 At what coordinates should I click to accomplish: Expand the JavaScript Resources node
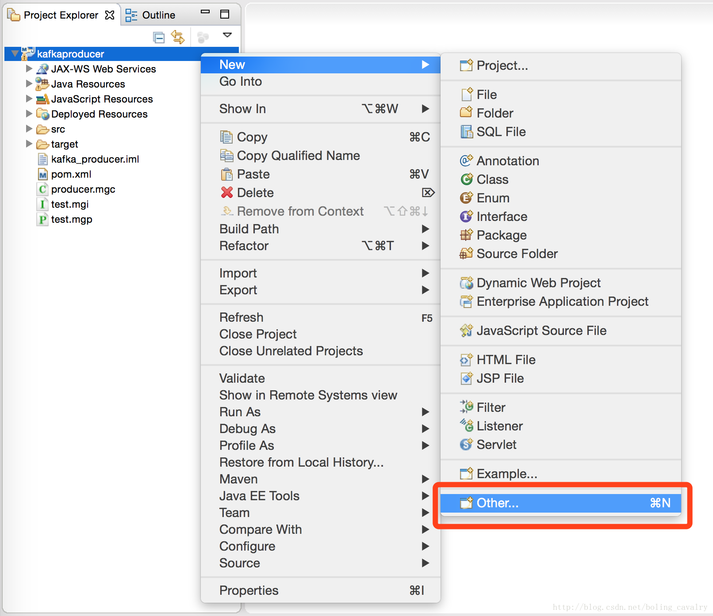(x=29, y=99)
